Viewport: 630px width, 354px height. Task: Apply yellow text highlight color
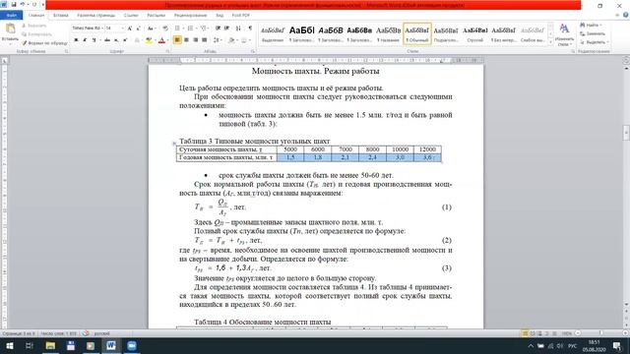(x=149, y=40)
